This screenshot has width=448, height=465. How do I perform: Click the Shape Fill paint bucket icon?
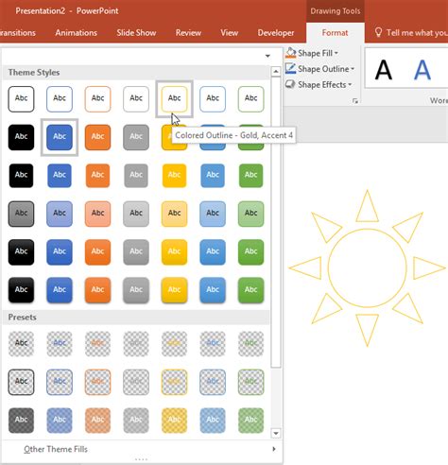(x=290, y=53)
